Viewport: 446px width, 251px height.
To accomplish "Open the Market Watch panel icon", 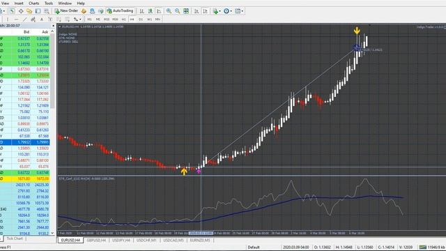I will point(12,11).
